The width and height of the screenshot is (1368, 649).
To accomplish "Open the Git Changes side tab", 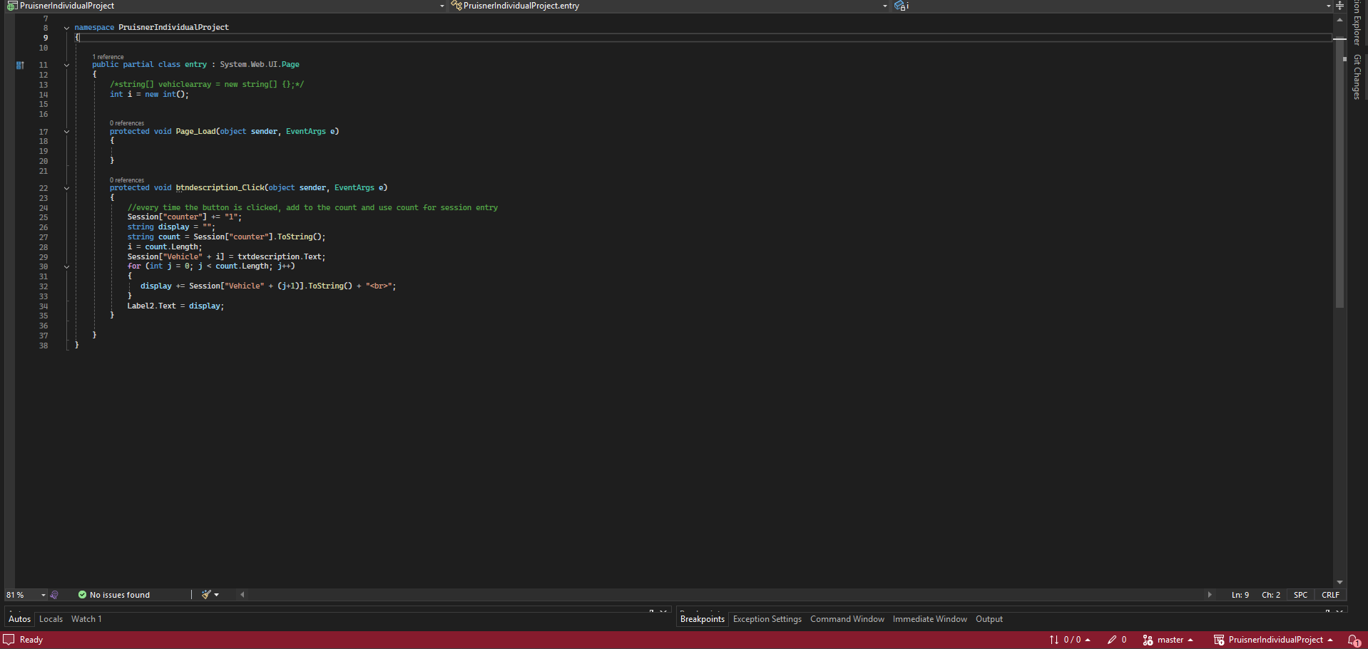I will coord(1357,77).
